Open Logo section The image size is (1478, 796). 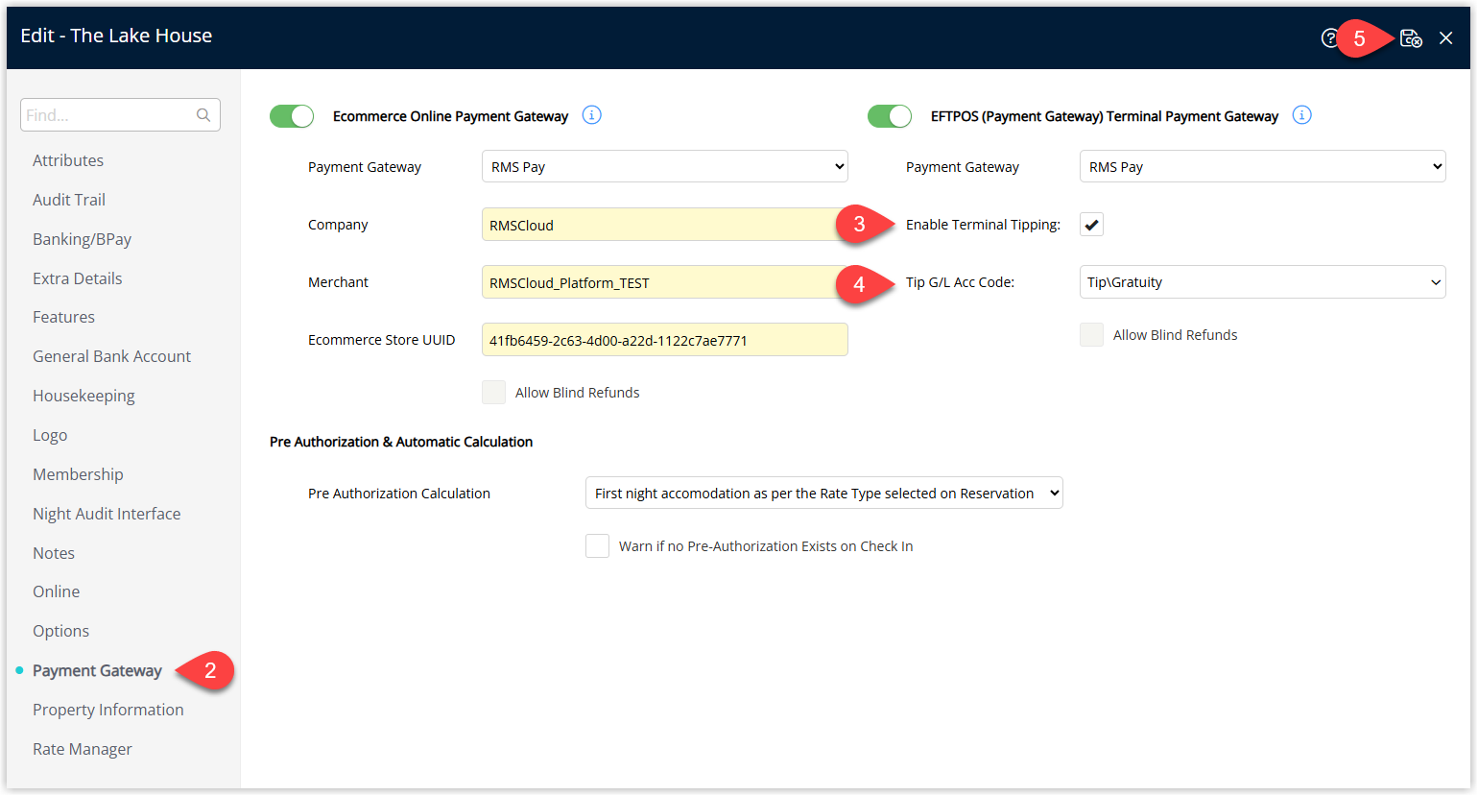pos(50,435)
